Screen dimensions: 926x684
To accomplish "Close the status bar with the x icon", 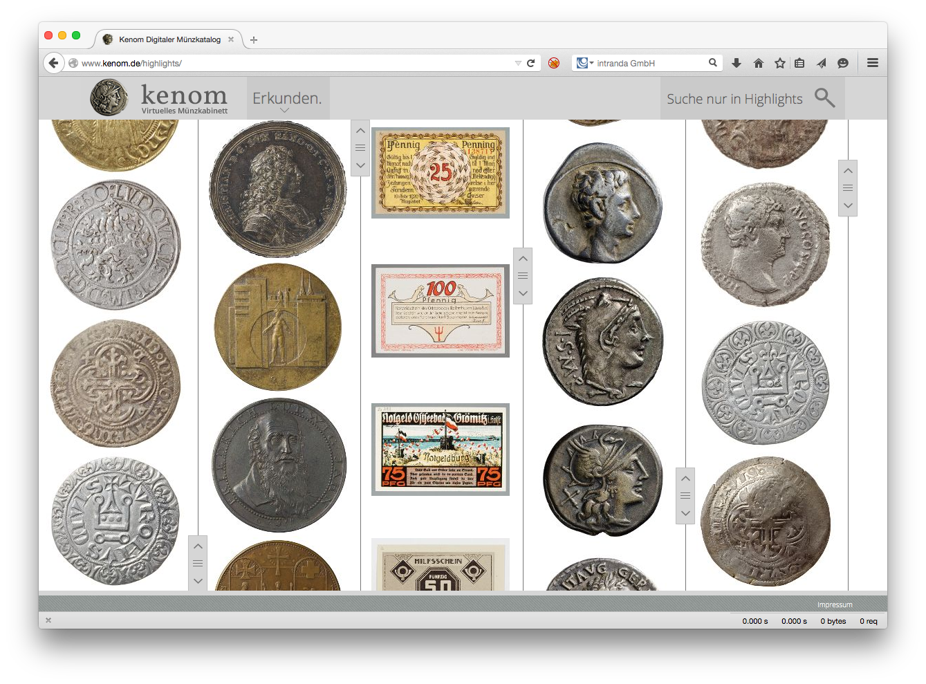I will coord(48,620).
